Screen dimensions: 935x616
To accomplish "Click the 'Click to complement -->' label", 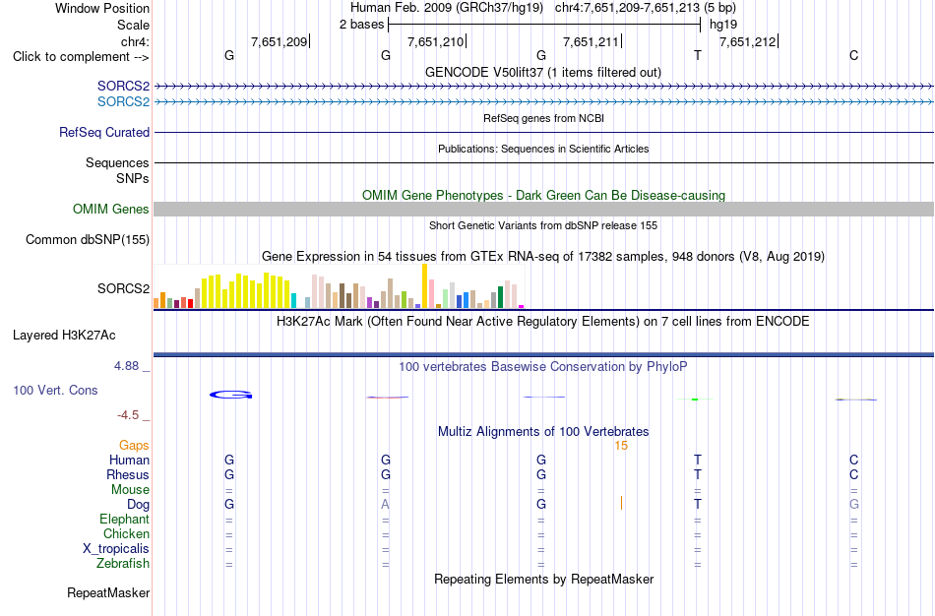I will pos(81,57).
